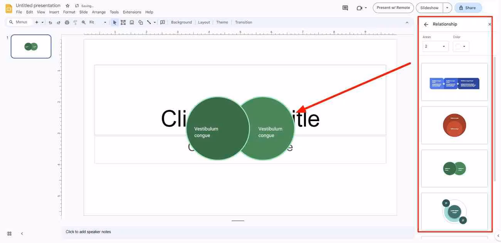
Task: Collapse the toolbar with chevron
Action: (x=407, y=22)
